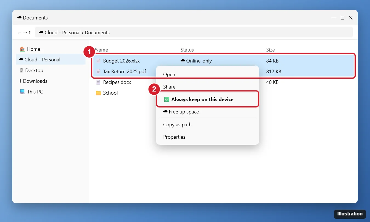Go back with the left arrow
370x222 pixels.
click(x=19, y=33)
